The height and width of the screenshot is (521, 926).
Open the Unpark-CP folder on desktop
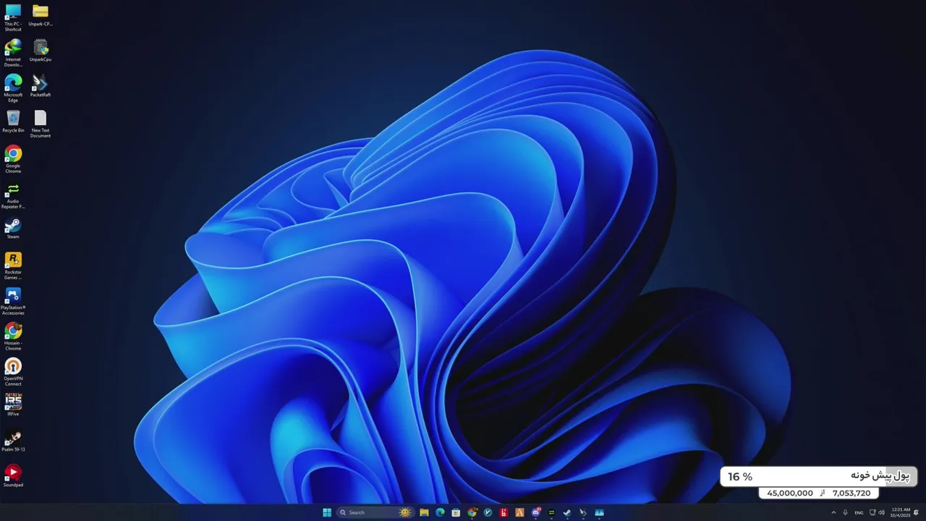[x=41, y=15]
